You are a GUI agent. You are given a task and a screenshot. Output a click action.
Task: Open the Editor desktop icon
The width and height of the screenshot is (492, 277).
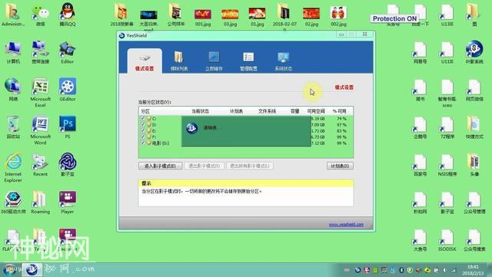(67, 52)
